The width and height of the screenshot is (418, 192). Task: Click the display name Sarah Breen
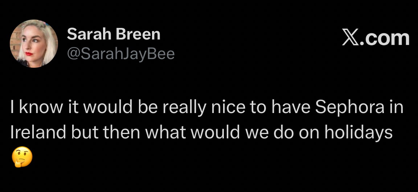[x=114, y=34]
